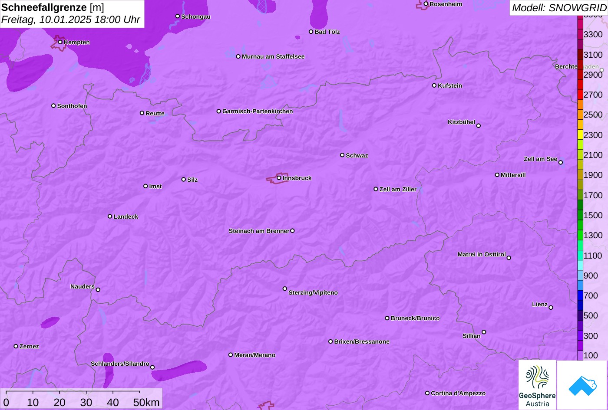Image resolution: width=608 pixels, height=410 pixels.
Task: Click the green 1500 legend swatch
Action: (x=580, y=215)
